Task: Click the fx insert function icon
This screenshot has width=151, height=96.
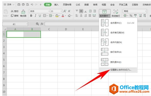Action: (x=42, y=24)
